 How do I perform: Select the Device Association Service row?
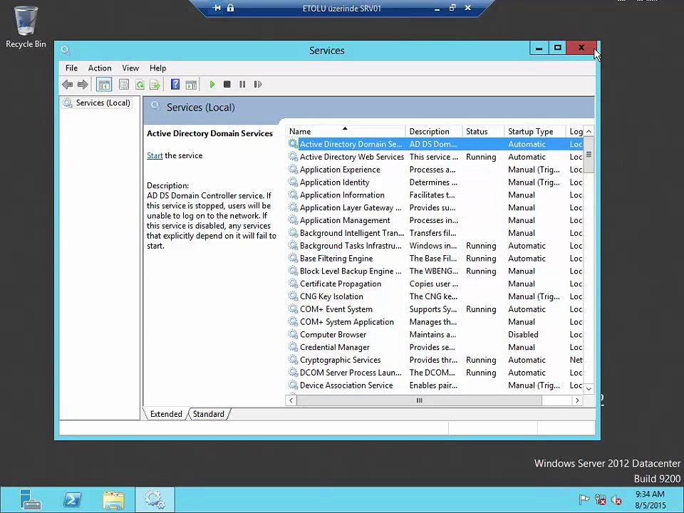(x=435, y=385)
